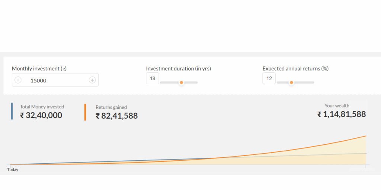Select the expected annual returns box showing 12
The width and height of the screenshot is (381, 190).
point(269,79)
